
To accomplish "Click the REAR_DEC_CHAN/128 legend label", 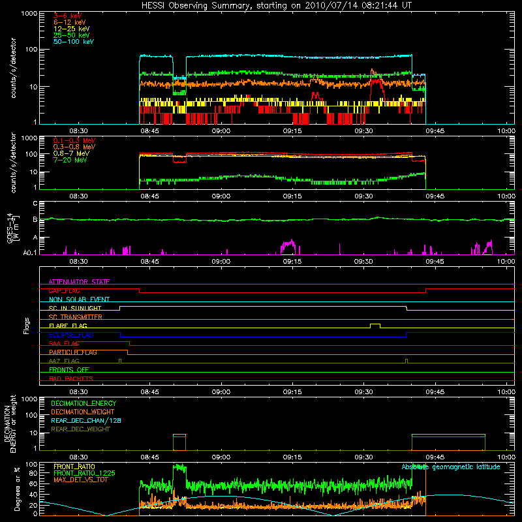I will point(86,420).
